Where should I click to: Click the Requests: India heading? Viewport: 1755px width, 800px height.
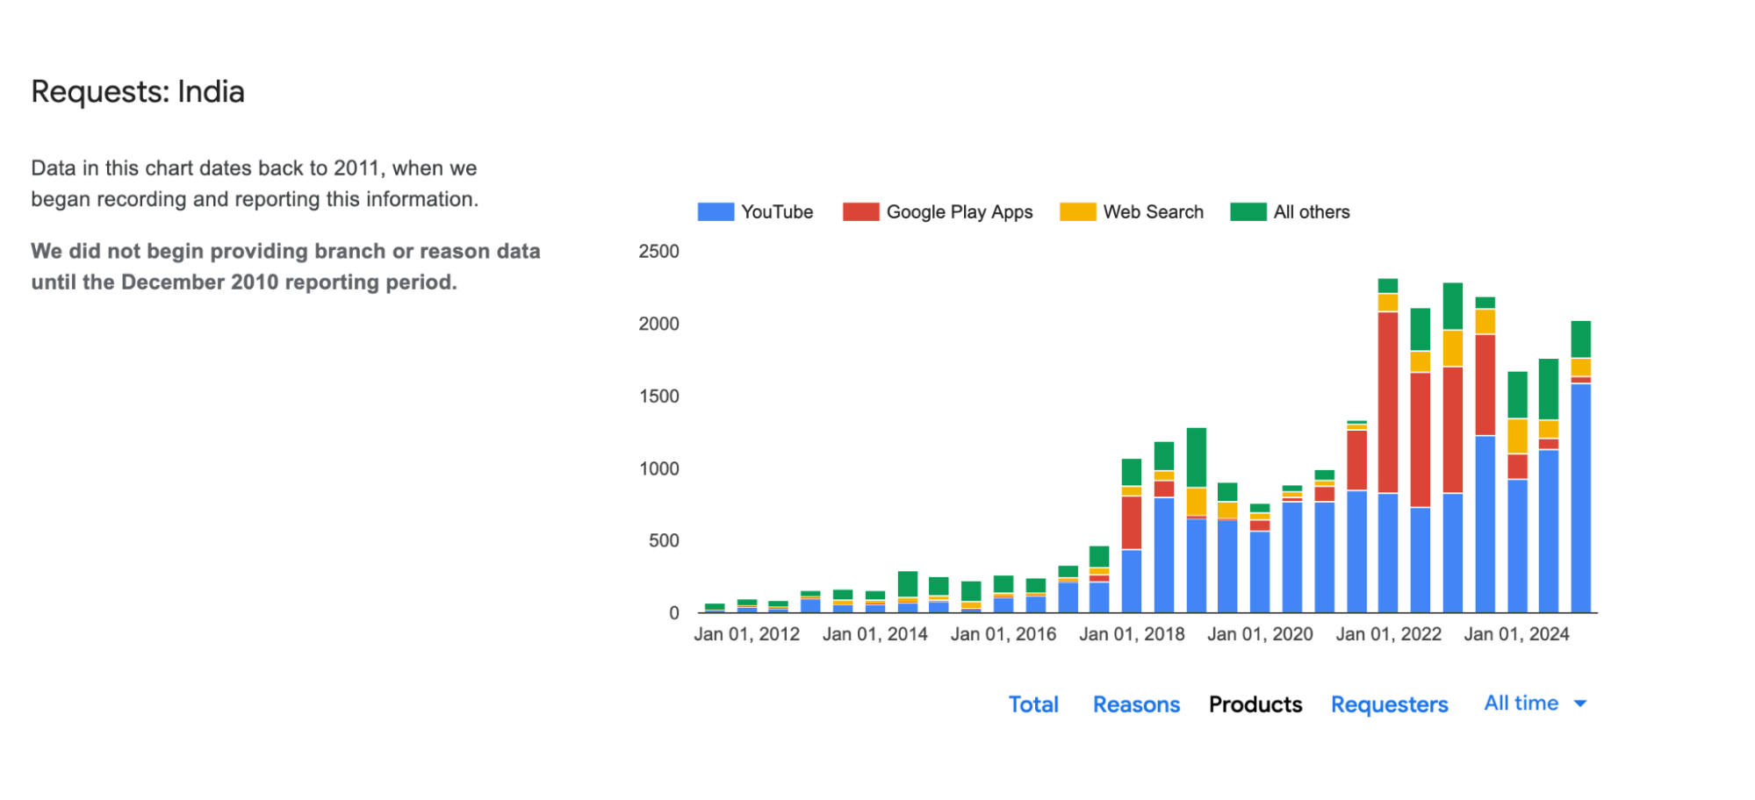(x=138, y=92)
